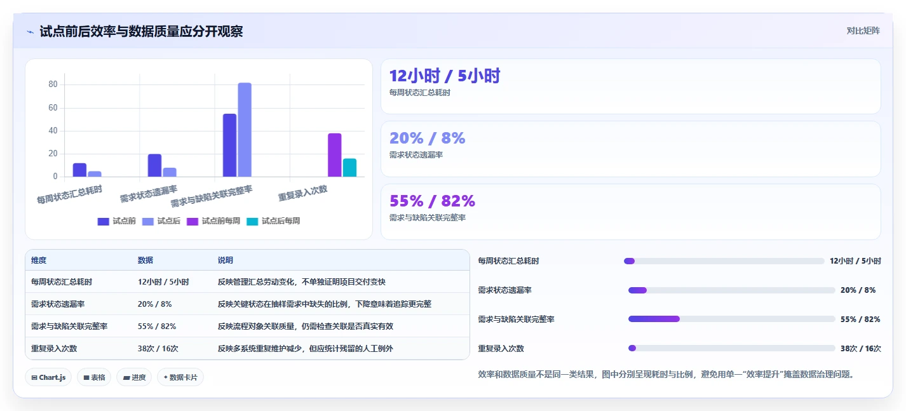Click the 试点前 bar for 每周状态汇总耗时
The width and height of the screenshot is (906, 411).
click(x=79, y=170)
